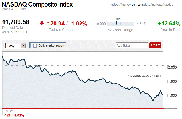Focus the Add ticker input field
Screen dimensions: 182x119
pyautogui.click(x=132, y=45)
